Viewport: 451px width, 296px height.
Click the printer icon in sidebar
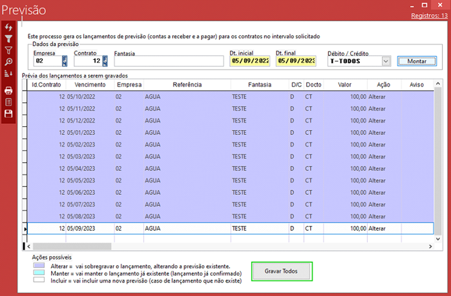point(8,91)
